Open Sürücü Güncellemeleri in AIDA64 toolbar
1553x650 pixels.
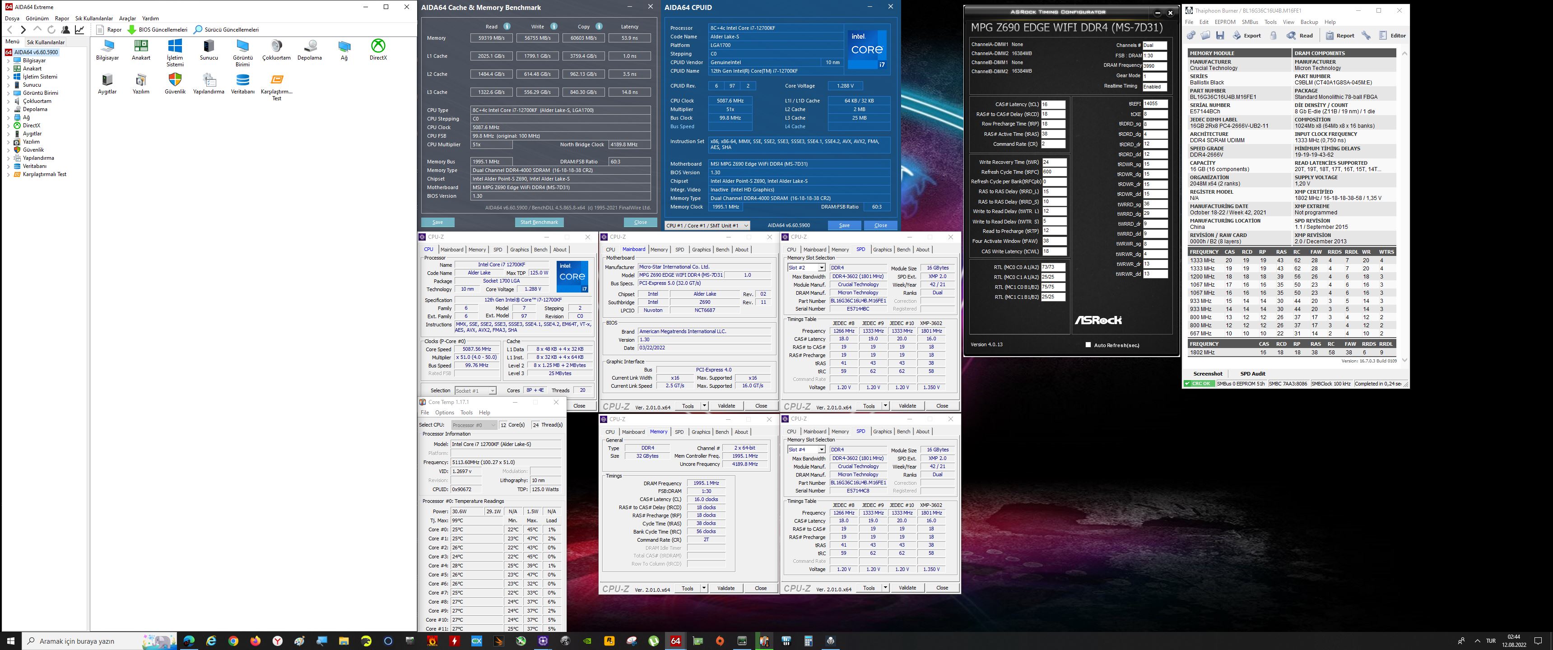coord(226,29)
